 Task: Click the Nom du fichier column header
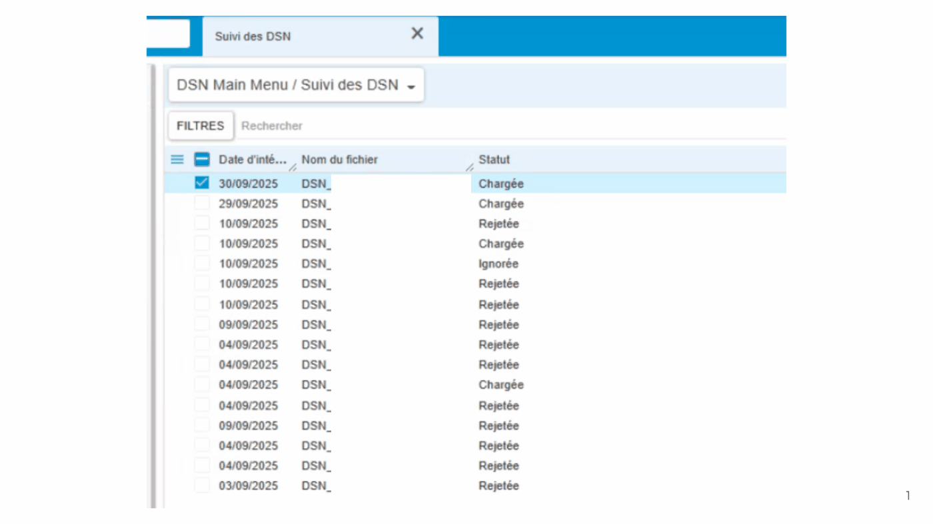click(340, 160)
